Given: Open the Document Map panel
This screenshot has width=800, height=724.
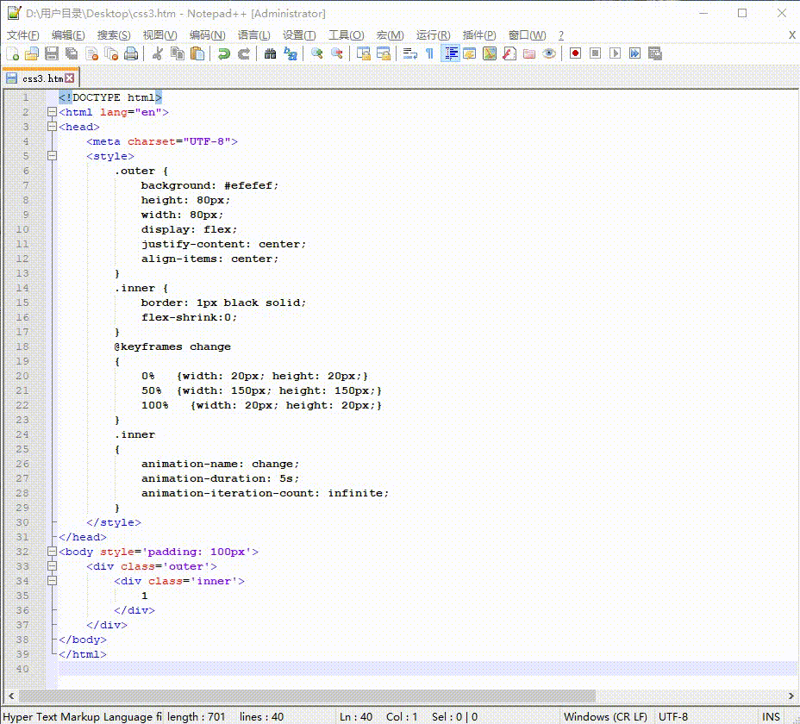Looking at the screenshot, I should pos(490,53).
